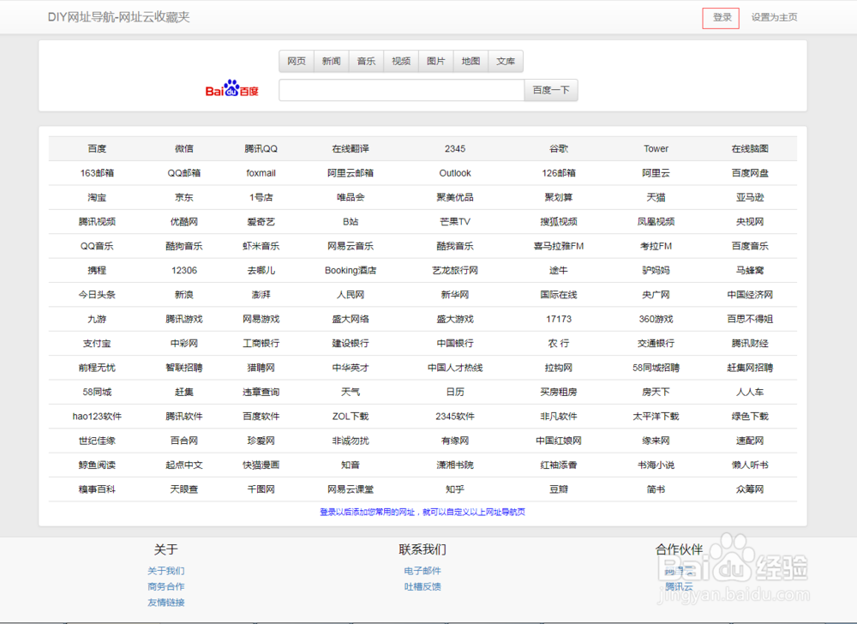The height and width of the screenshot is (624, 857).
Task: Click the DIY网址导航 site title
Action: [118, 17]
